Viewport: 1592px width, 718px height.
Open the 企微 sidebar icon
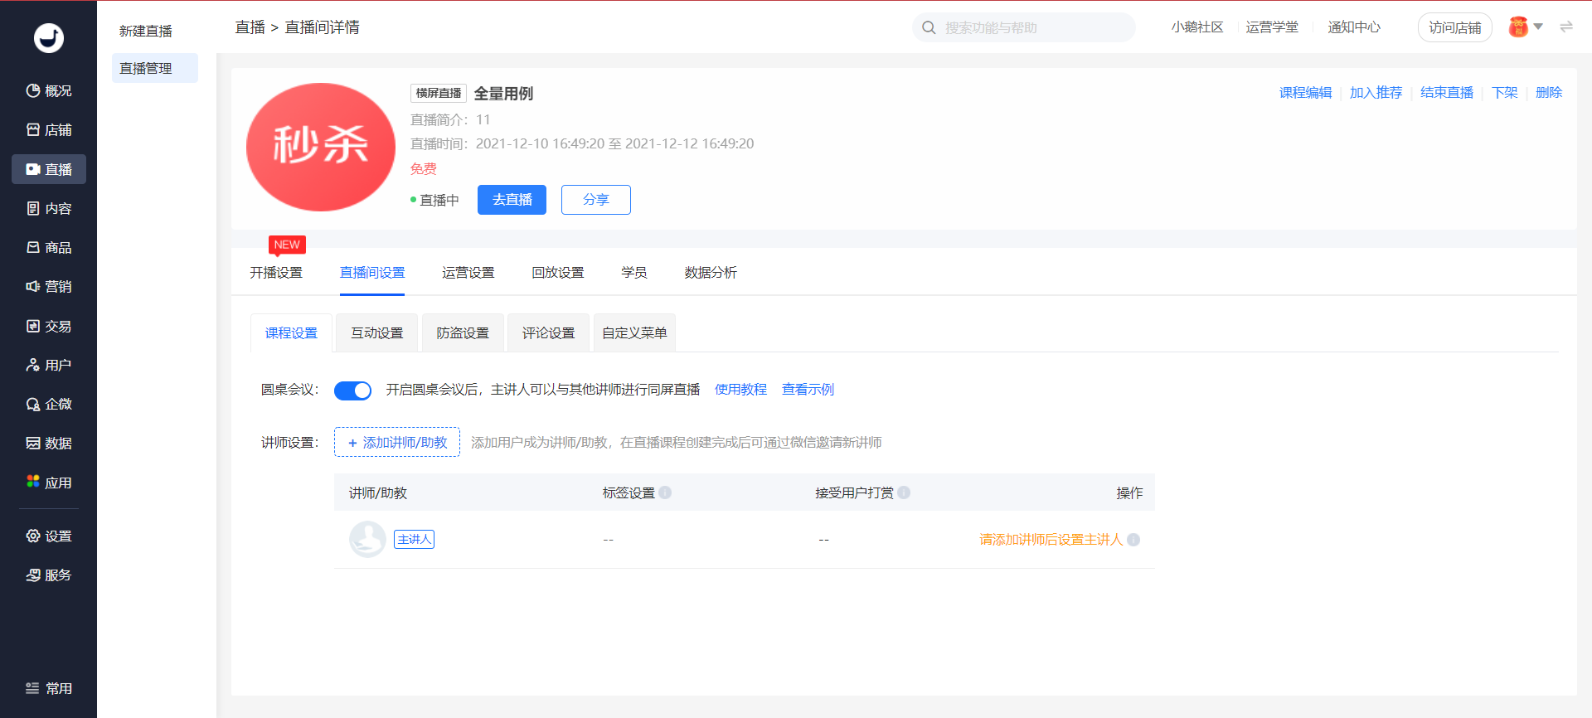tap(33, 405)
